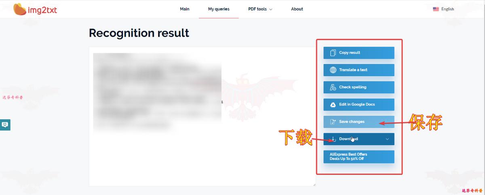Open the AliExpress Best Offers ad
This screenshot has width=485, height=195.
click(x=359, y=157)
